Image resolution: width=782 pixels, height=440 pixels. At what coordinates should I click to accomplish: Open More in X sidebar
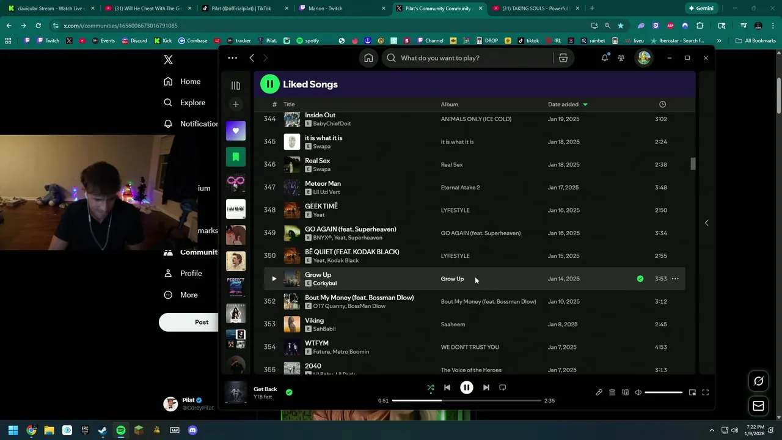click(181, 295)
